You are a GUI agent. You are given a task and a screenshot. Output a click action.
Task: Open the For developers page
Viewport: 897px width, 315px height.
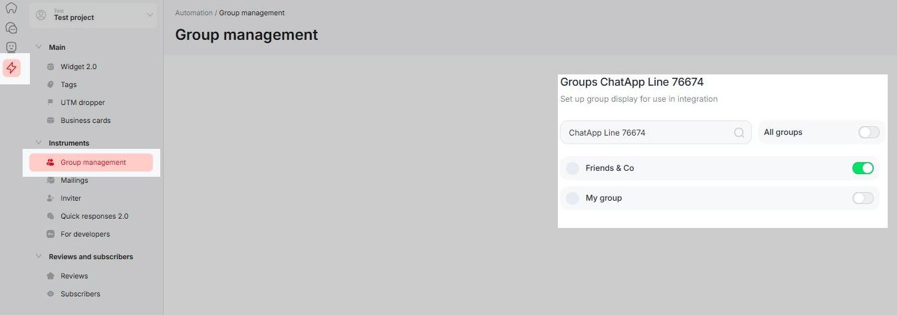click(84, 234)
